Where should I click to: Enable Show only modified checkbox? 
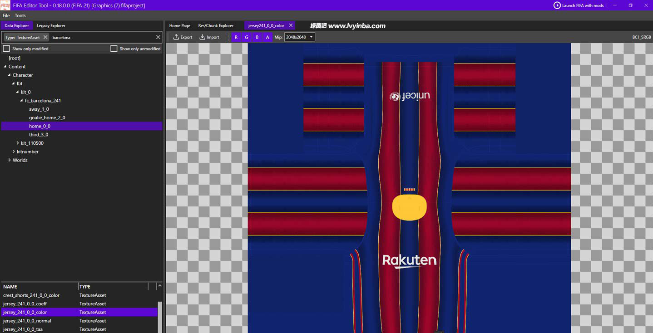pyautogui.click(x=6, y=49)
